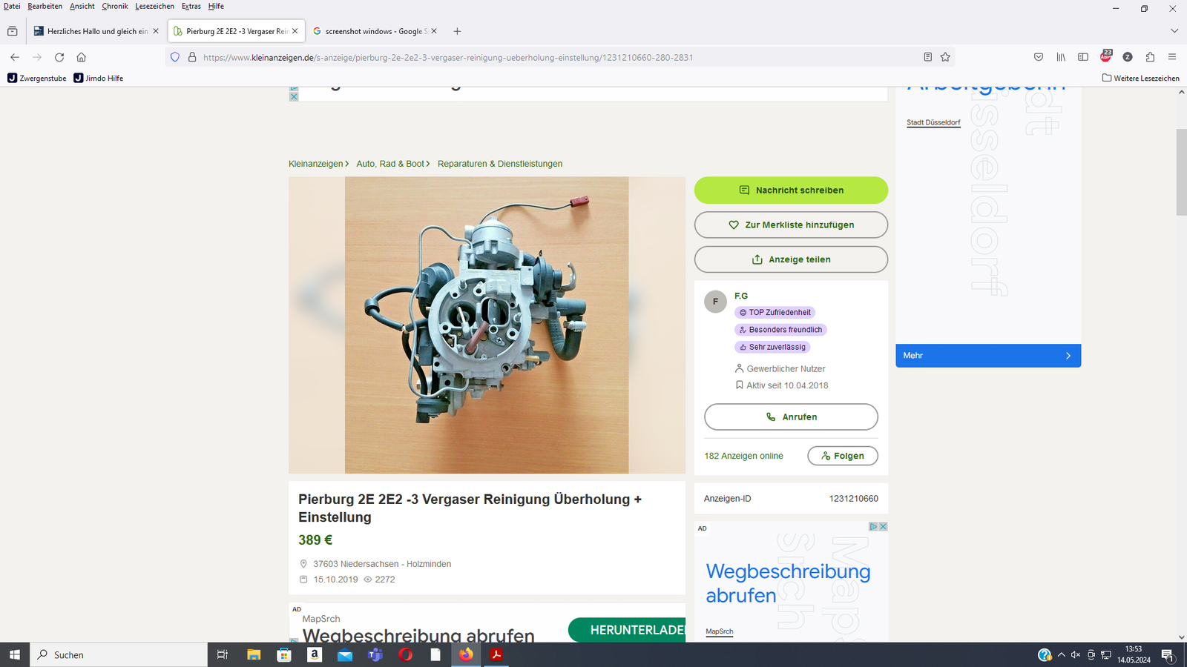Open the Weitere Lesezeichen bookmarks folder

1140,78
